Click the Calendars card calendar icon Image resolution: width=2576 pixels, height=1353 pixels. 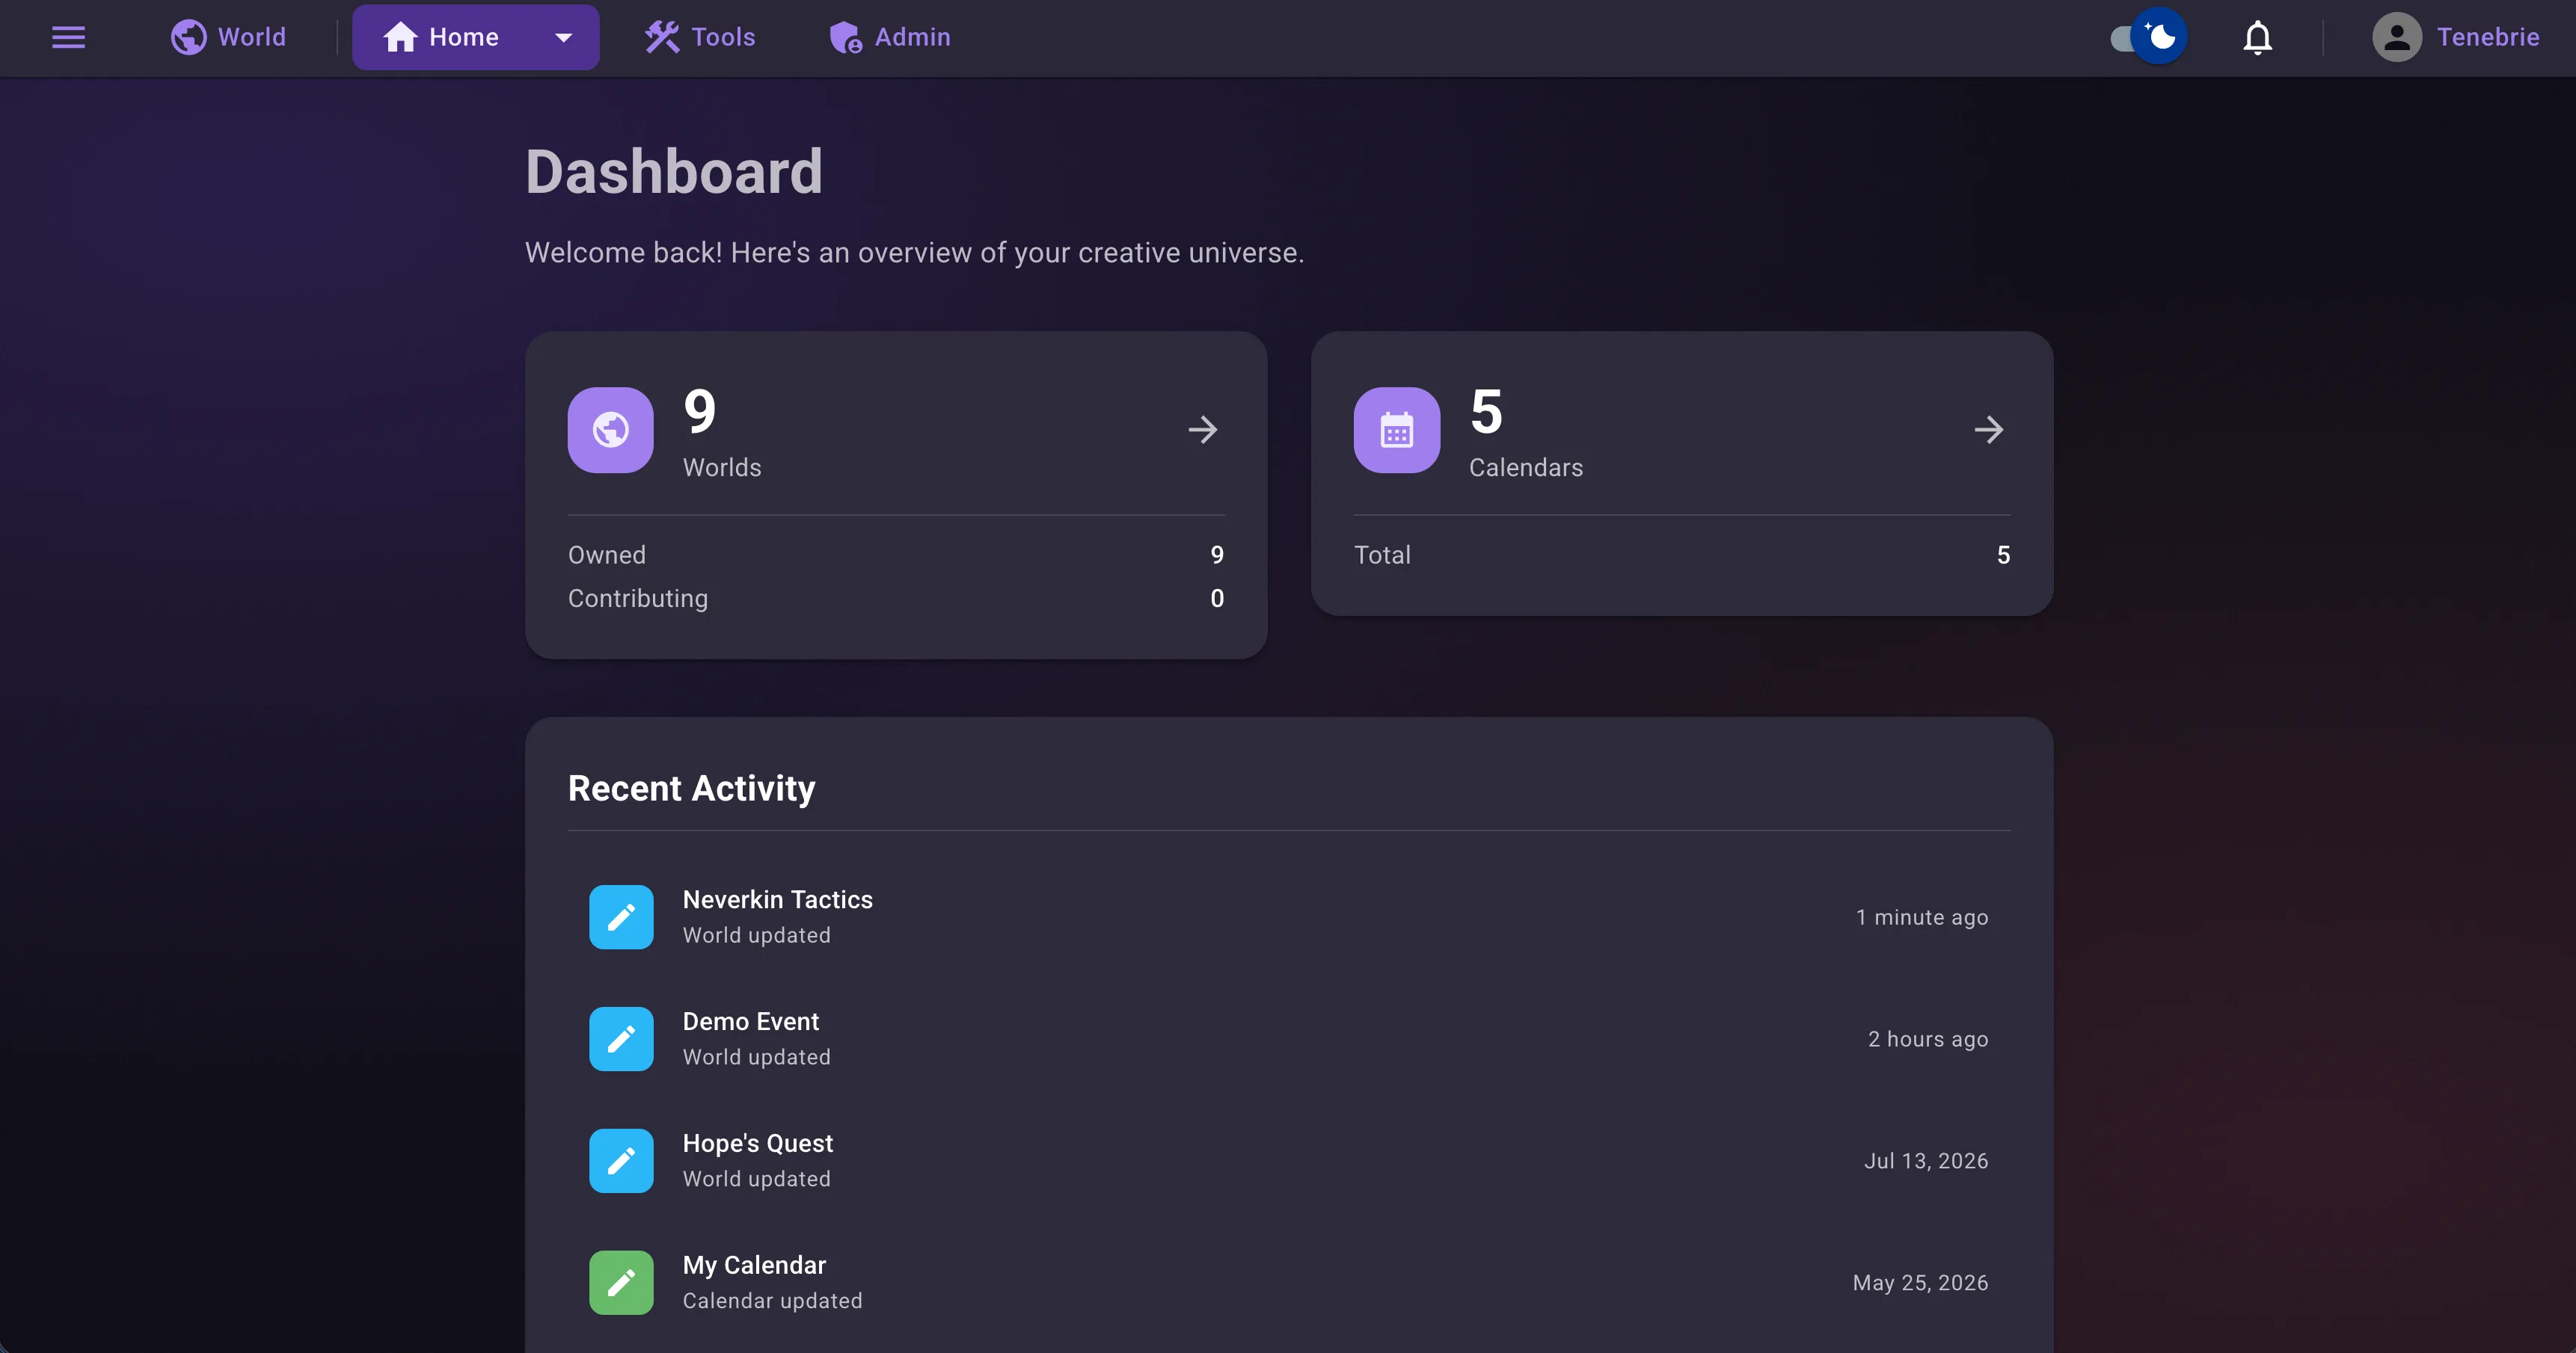click(1396, 430)
